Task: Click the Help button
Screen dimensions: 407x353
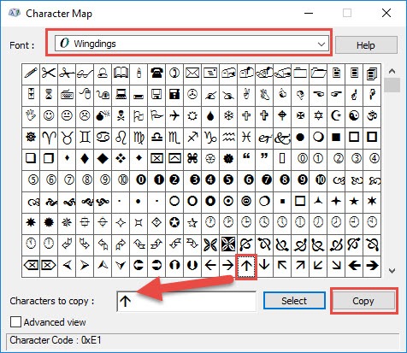Action: (x=366, y=45)
